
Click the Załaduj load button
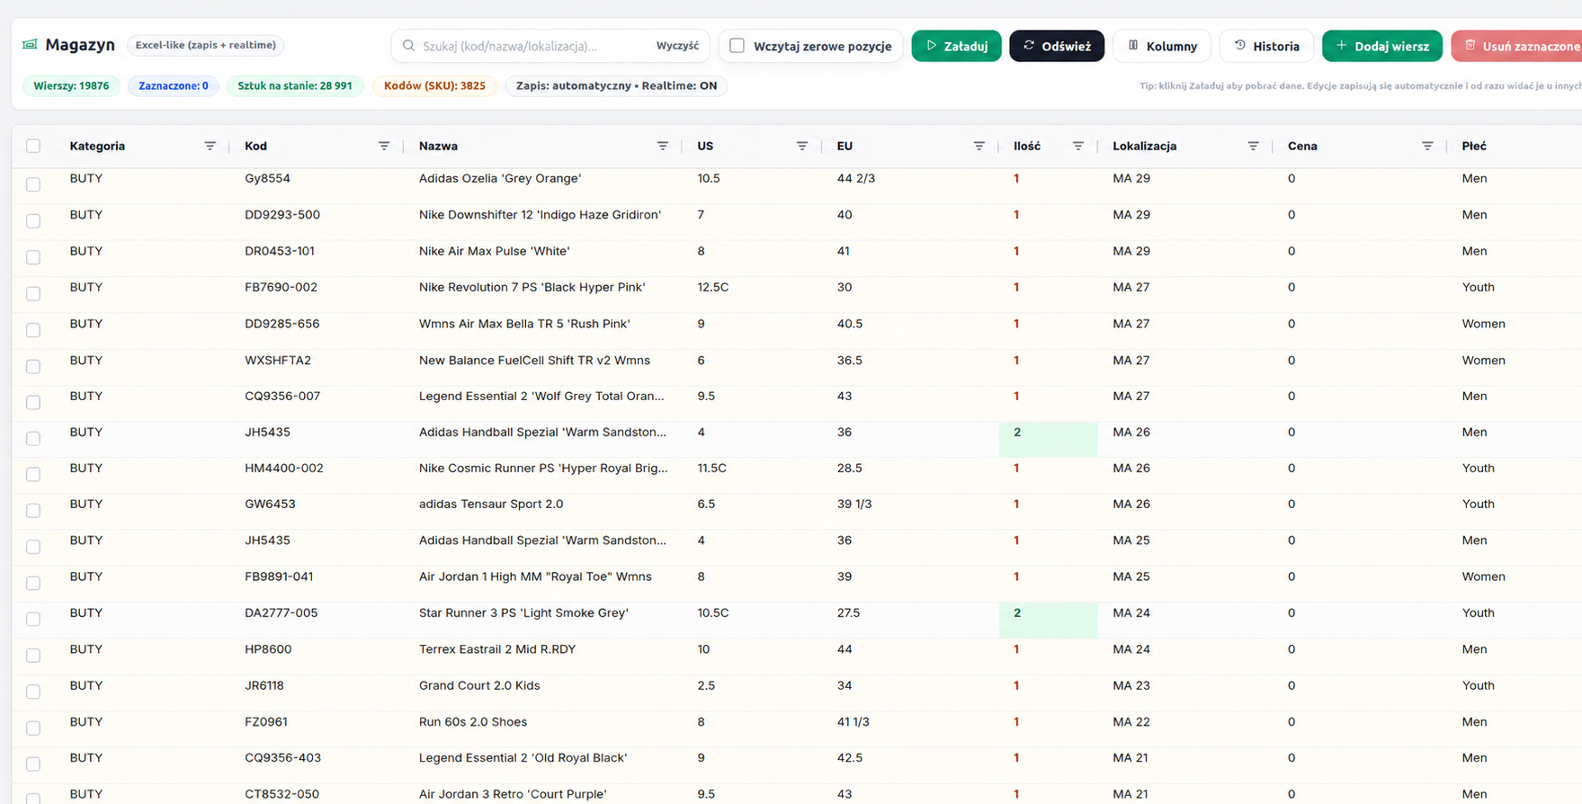point(956,46)
